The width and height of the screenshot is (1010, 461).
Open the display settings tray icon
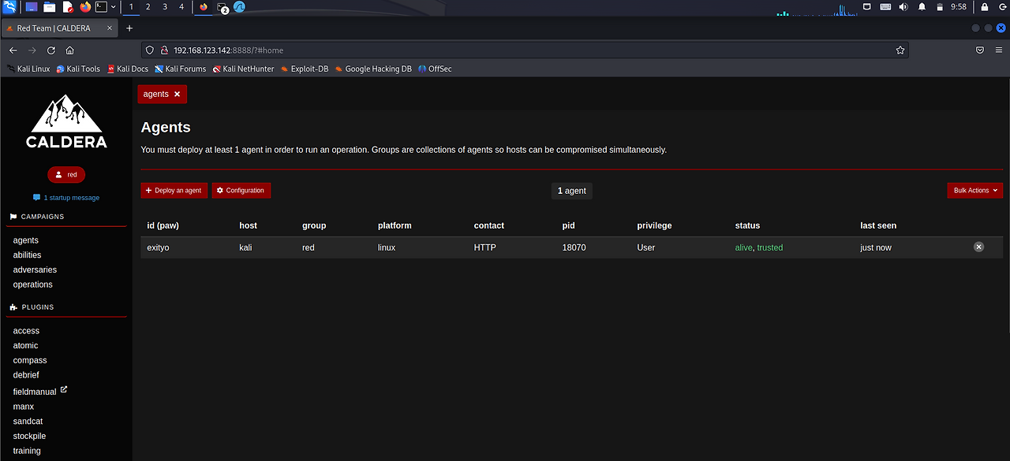[x=867, y=6]
